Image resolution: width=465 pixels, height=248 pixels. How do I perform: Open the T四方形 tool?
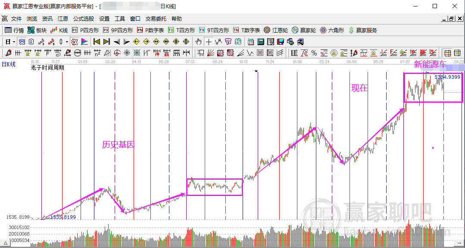point(181,30)
